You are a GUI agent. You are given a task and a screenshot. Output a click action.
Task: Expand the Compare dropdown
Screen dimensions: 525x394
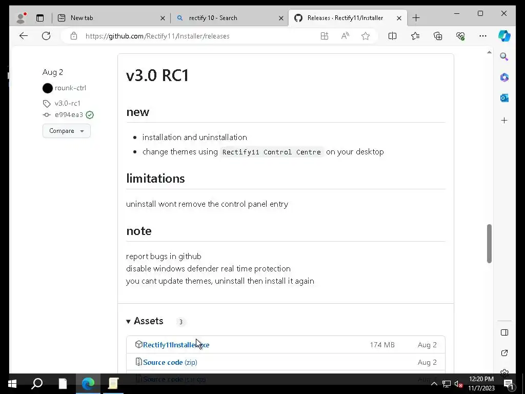[66, 131]
